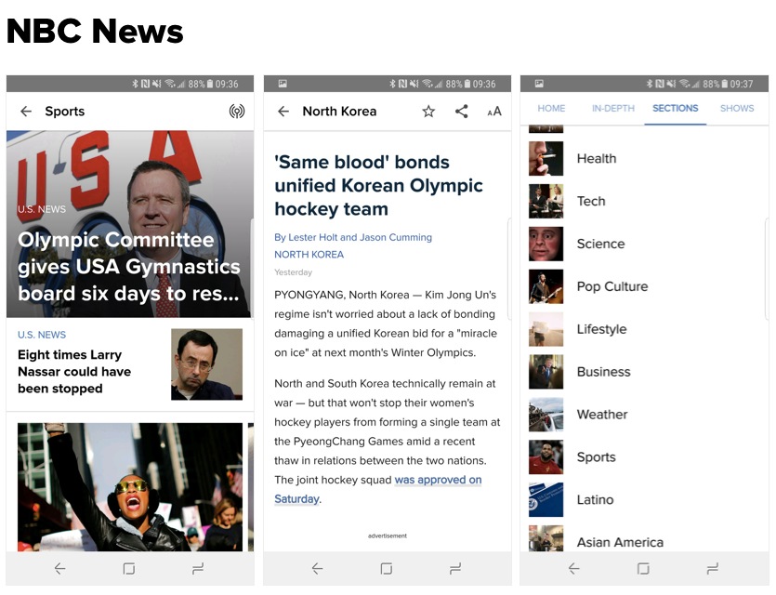The height and width of the screenshot is (595, 776).
Task: Choose Weather in the sections list
Action: pos(602,415)
